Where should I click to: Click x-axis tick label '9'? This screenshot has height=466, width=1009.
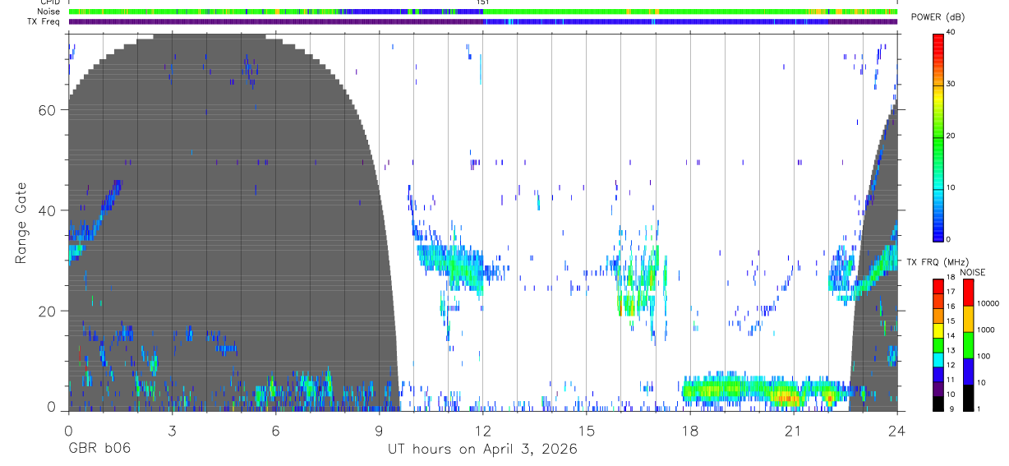point(380,430)
